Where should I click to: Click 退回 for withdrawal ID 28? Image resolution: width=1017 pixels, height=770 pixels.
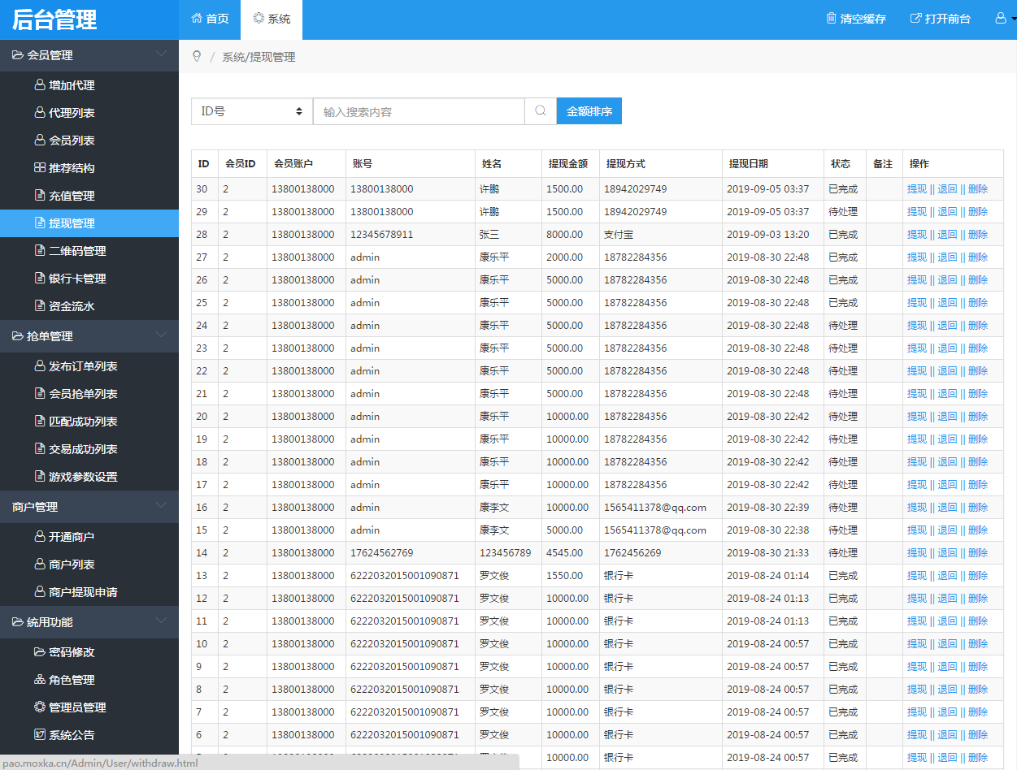(x=947, y=235)
